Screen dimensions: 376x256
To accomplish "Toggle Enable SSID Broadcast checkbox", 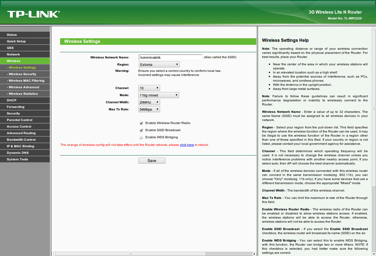I will 141,130.
